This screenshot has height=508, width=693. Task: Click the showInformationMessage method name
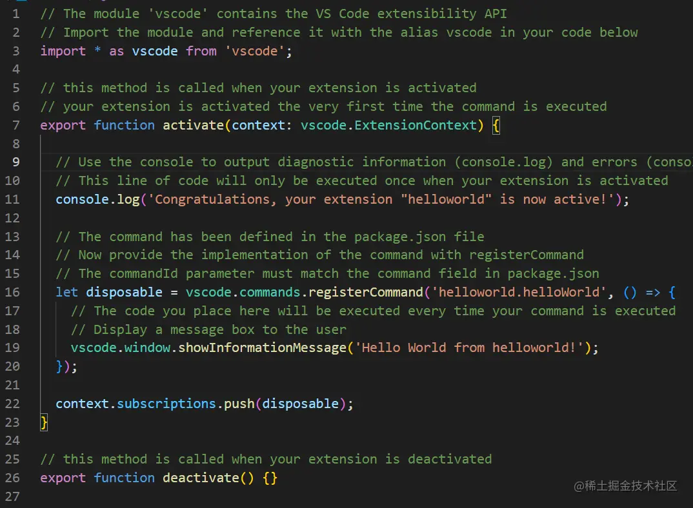pyautogui.click(x=262, y=348)
